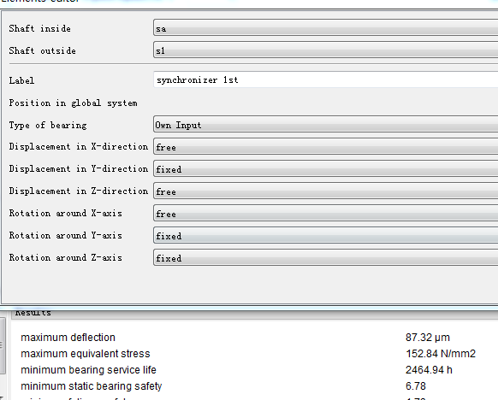Screen dimensions: 498x400
Task: Select the 87.32 µm deflection value
Action: (x=428, y=338)
